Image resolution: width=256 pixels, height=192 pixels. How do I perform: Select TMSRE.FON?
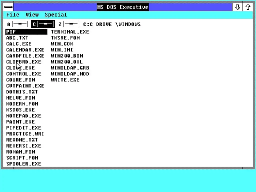tap(65, 38)
